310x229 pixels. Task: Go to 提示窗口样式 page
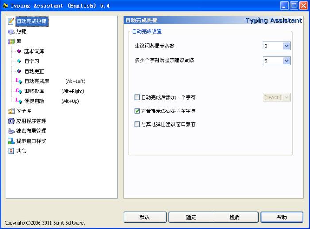31,141
